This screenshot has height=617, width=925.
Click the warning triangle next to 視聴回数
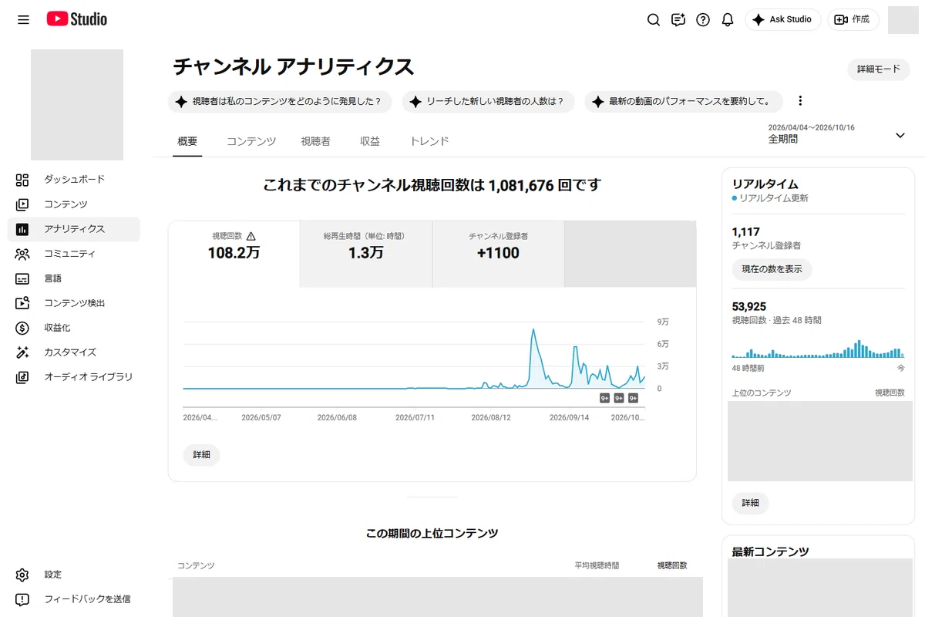pyautogui.click(x=251, y=237)
